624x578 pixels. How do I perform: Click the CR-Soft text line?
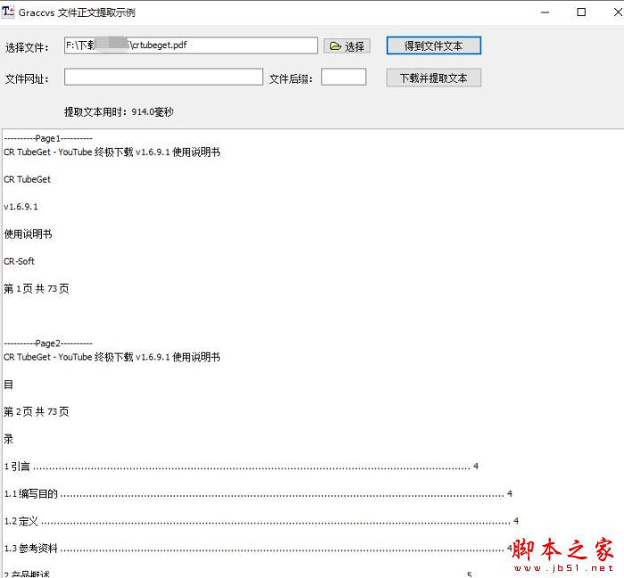pyautogui.click(x=19, y=261)
